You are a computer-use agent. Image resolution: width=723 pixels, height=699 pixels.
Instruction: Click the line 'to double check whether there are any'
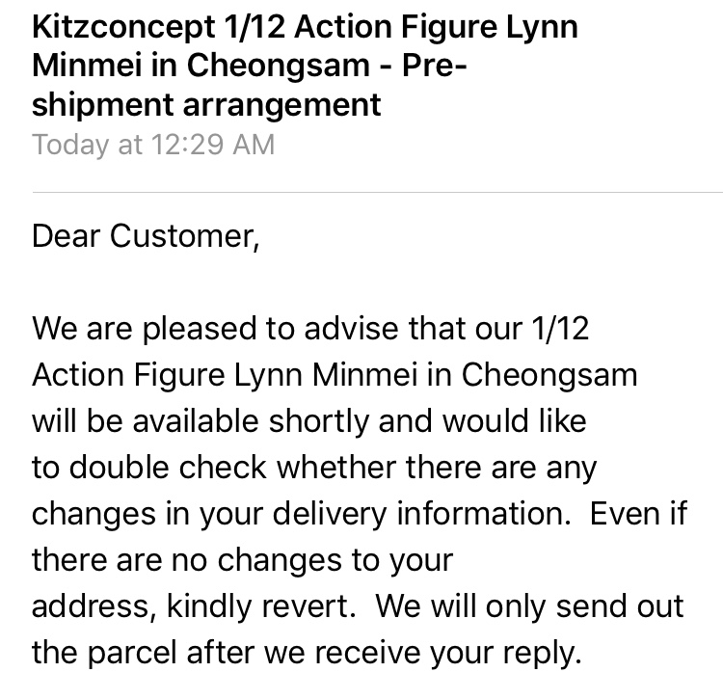[314, 468]
